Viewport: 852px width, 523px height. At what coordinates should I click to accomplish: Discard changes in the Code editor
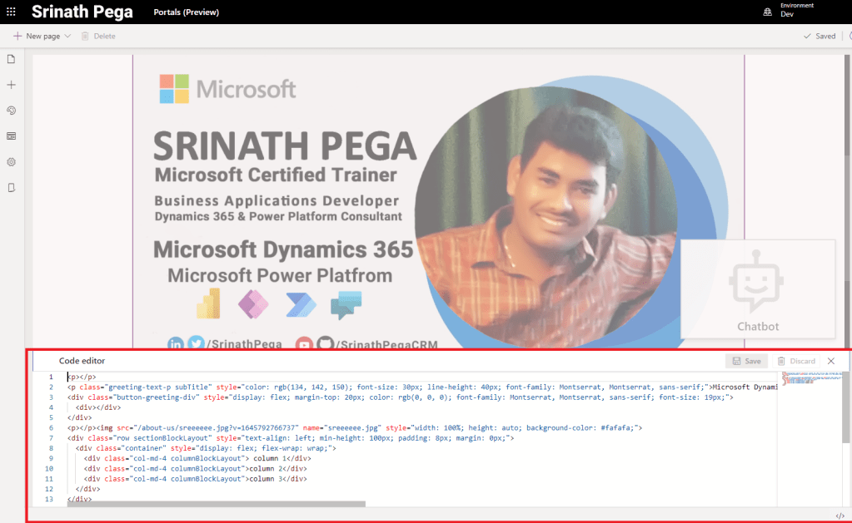pyautogui.click(x=796, y=361)
